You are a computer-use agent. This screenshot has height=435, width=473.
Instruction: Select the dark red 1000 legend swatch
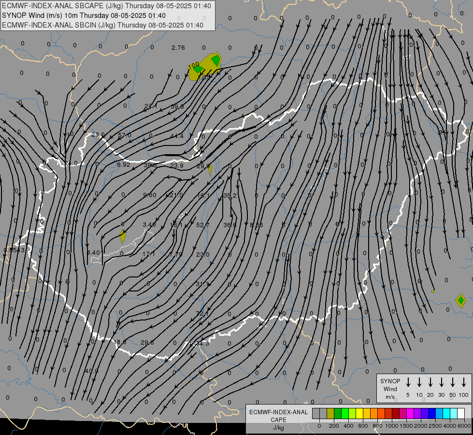[x=396, y=414]
